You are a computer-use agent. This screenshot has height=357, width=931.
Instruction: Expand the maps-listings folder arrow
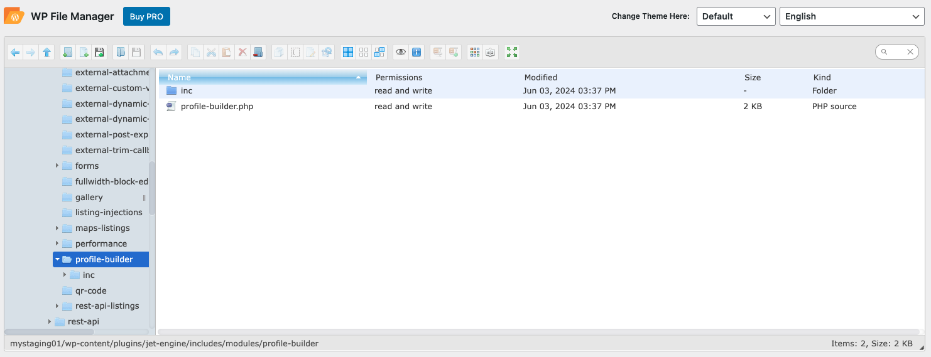tap(57, 228)
